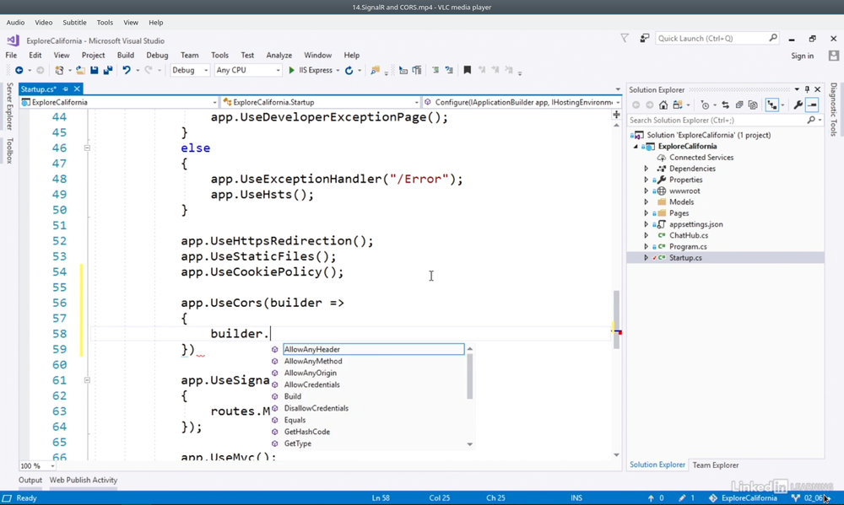Close the Startup.cs editor tab
Screen dimensions: 844x505
[77, 89]
